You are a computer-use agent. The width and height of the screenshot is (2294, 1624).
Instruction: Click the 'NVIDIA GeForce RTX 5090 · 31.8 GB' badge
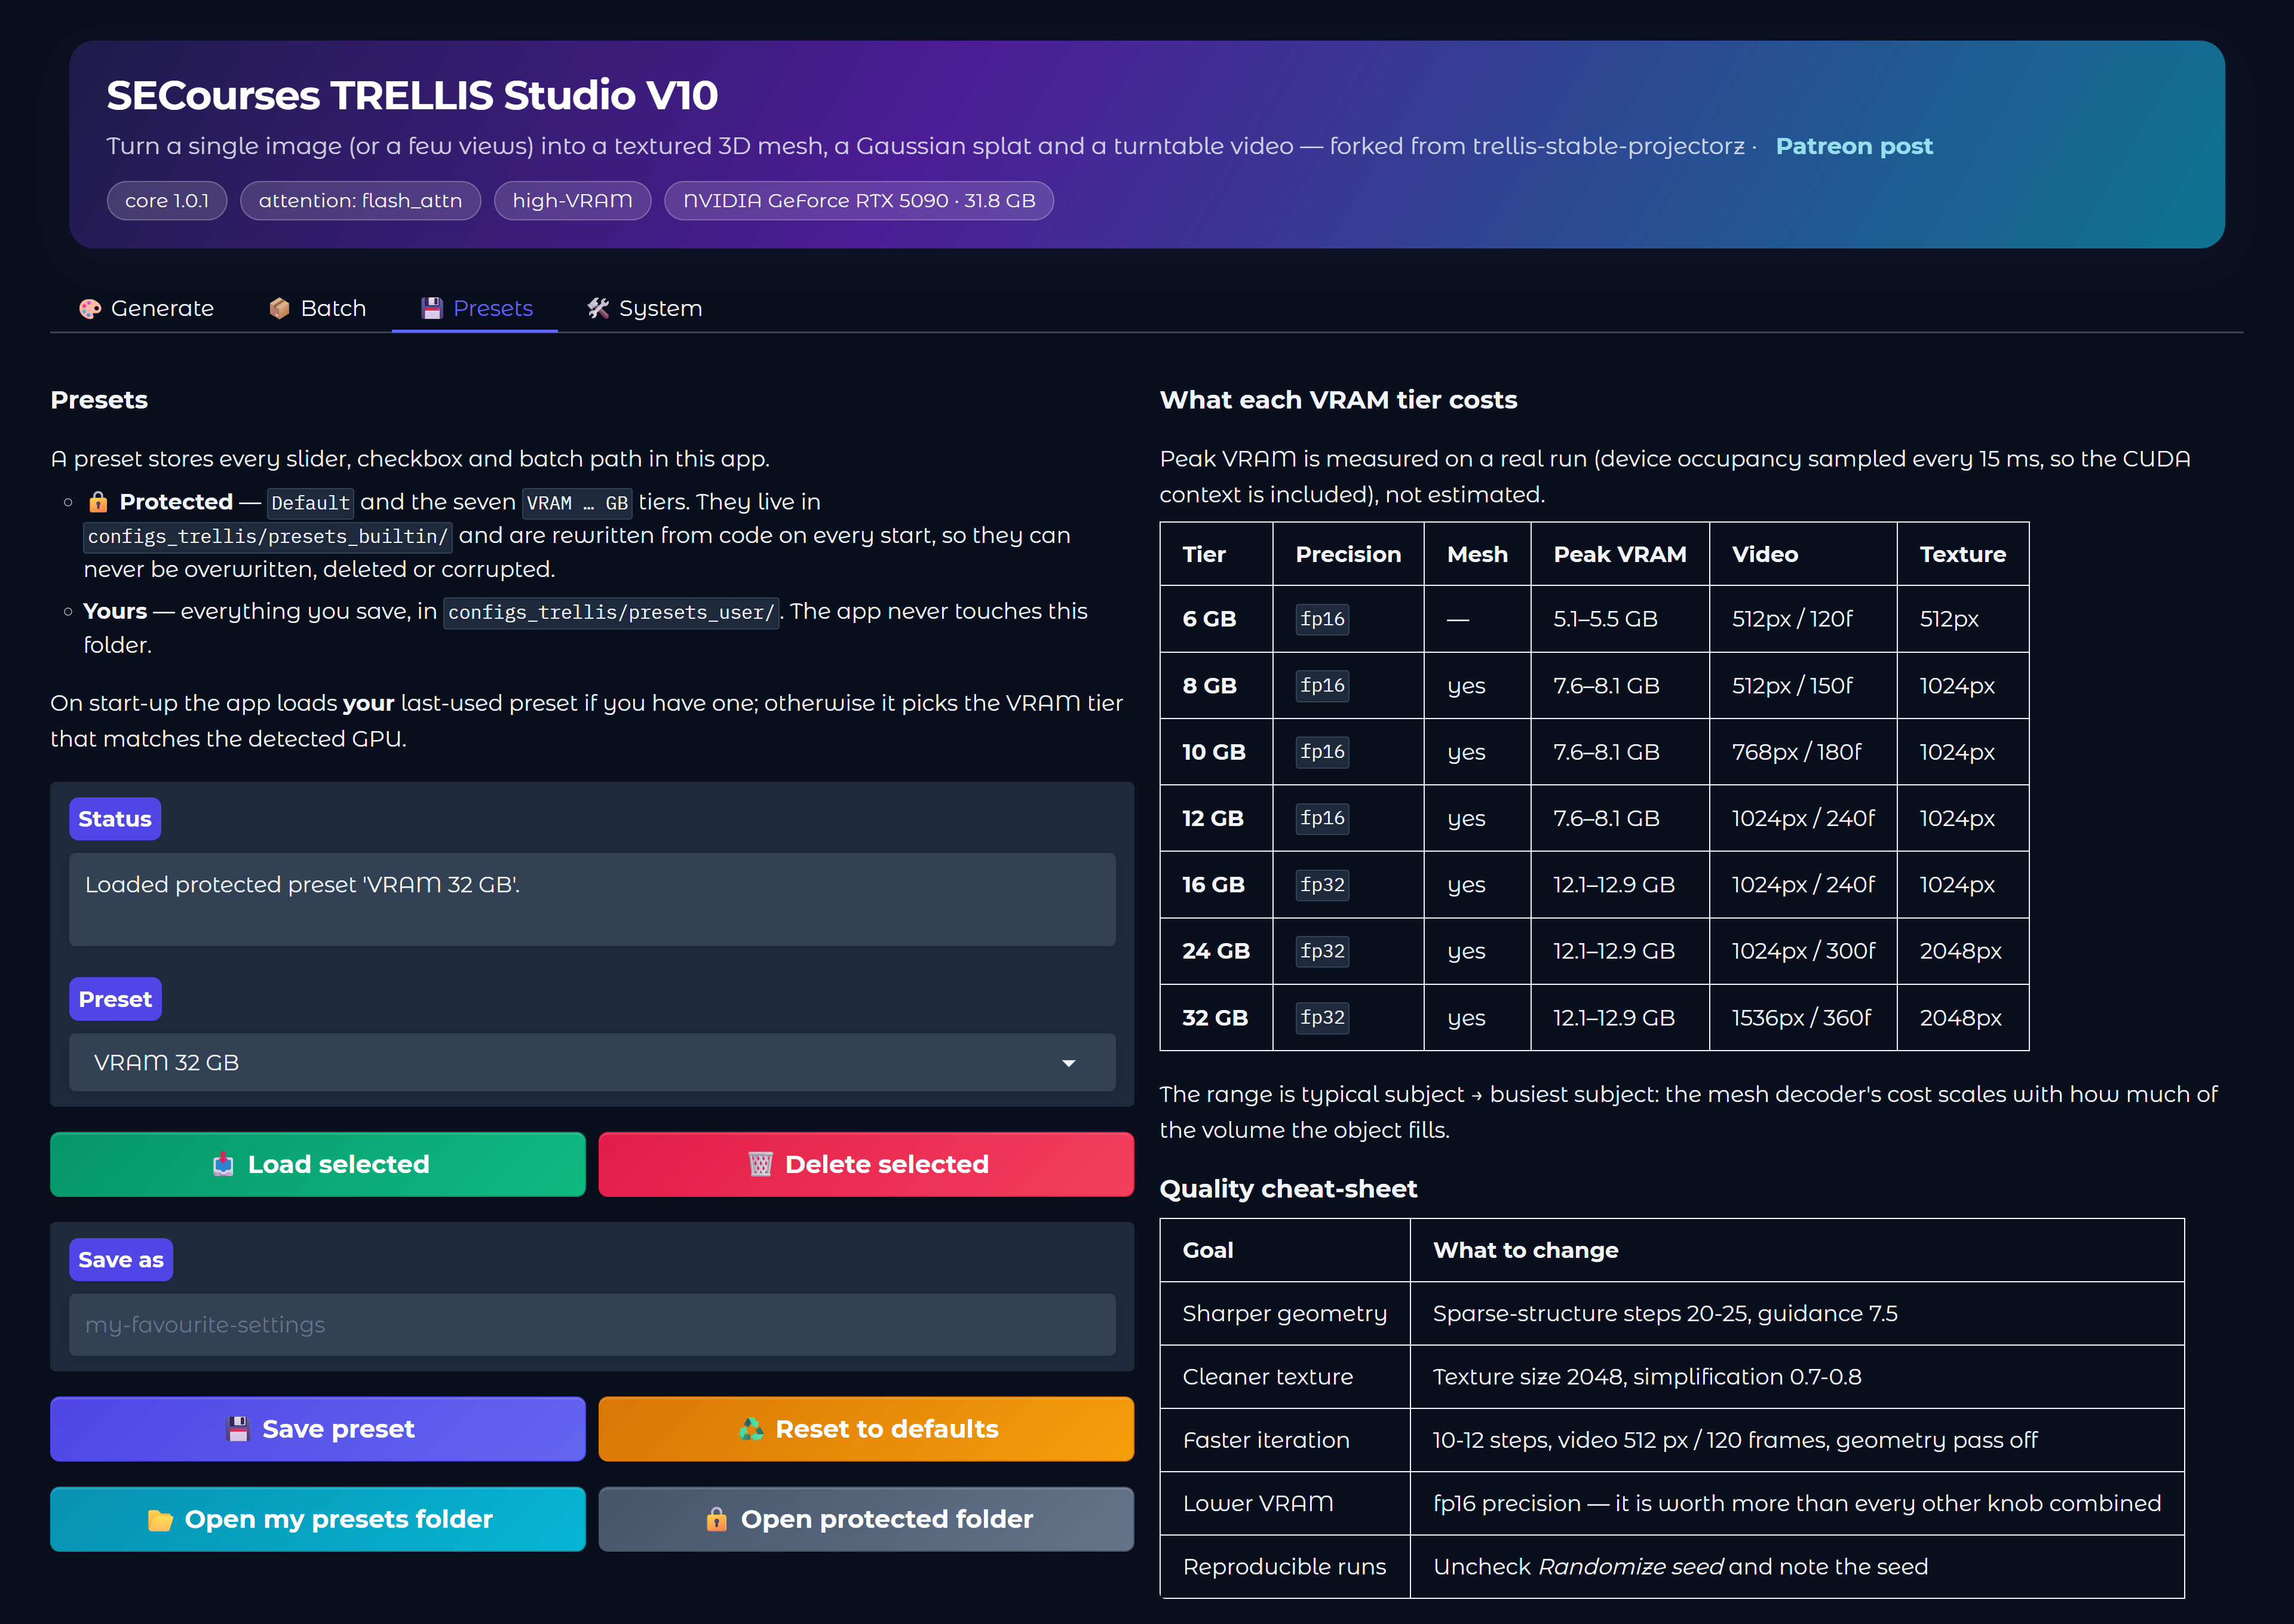click(x=859, y=201)
